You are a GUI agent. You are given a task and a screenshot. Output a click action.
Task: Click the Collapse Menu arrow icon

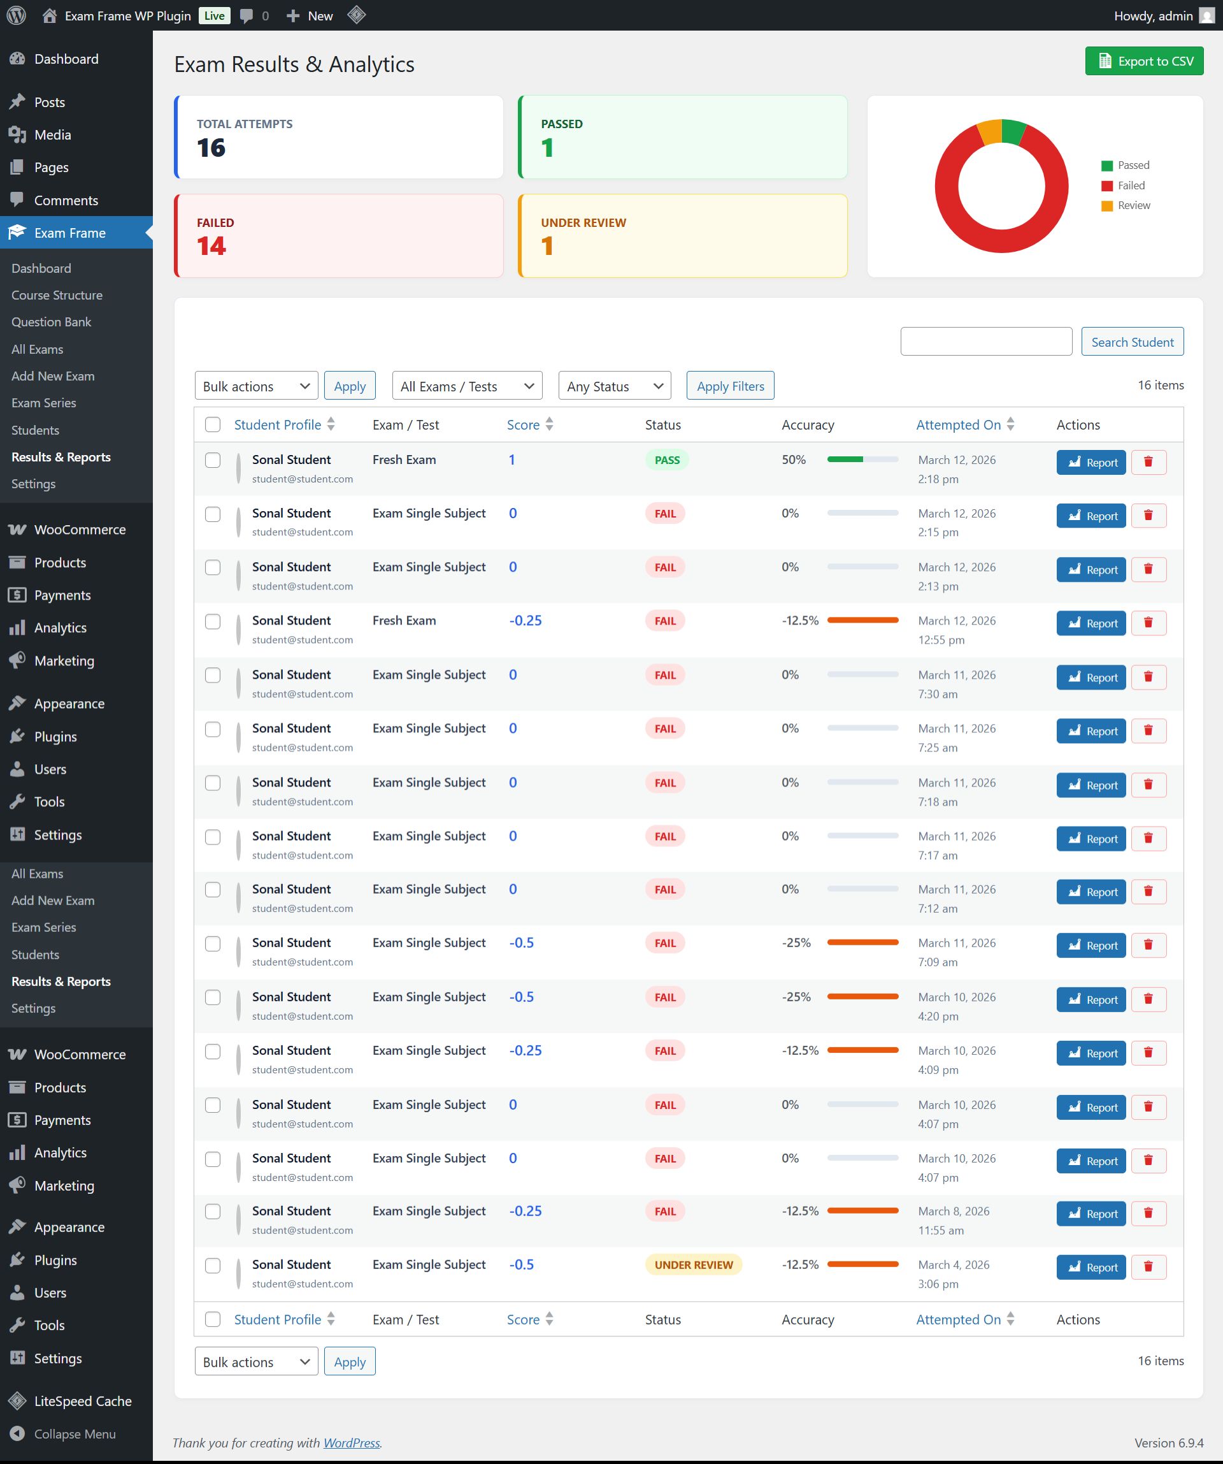(17, 1433)
